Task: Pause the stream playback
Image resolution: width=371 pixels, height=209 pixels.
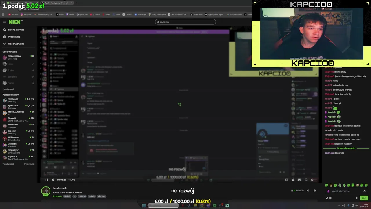Action: [x=46, y=180]
